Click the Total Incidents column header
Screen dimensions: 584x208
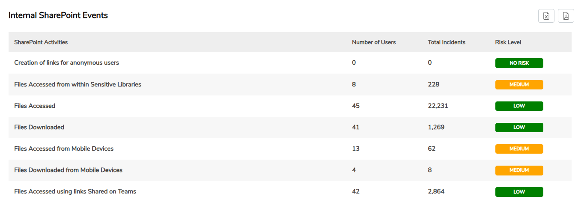pos(447,42)
